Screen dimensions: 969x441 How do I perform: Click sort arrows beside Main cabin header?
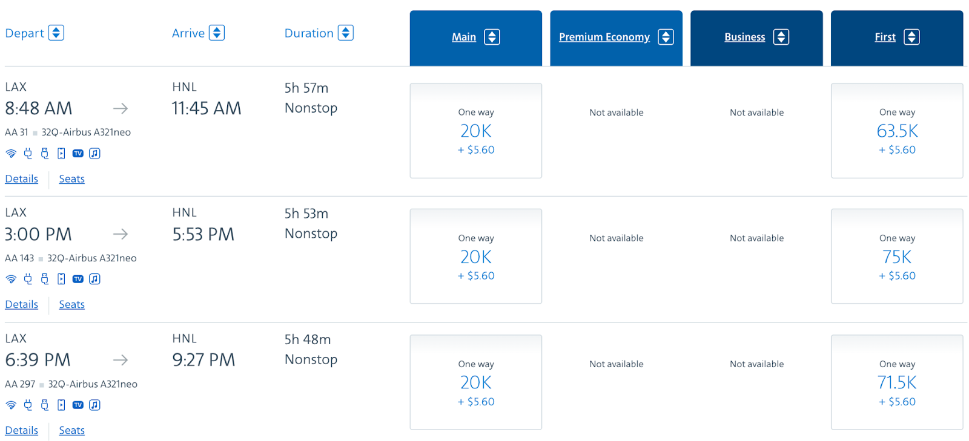pos(492,38)
